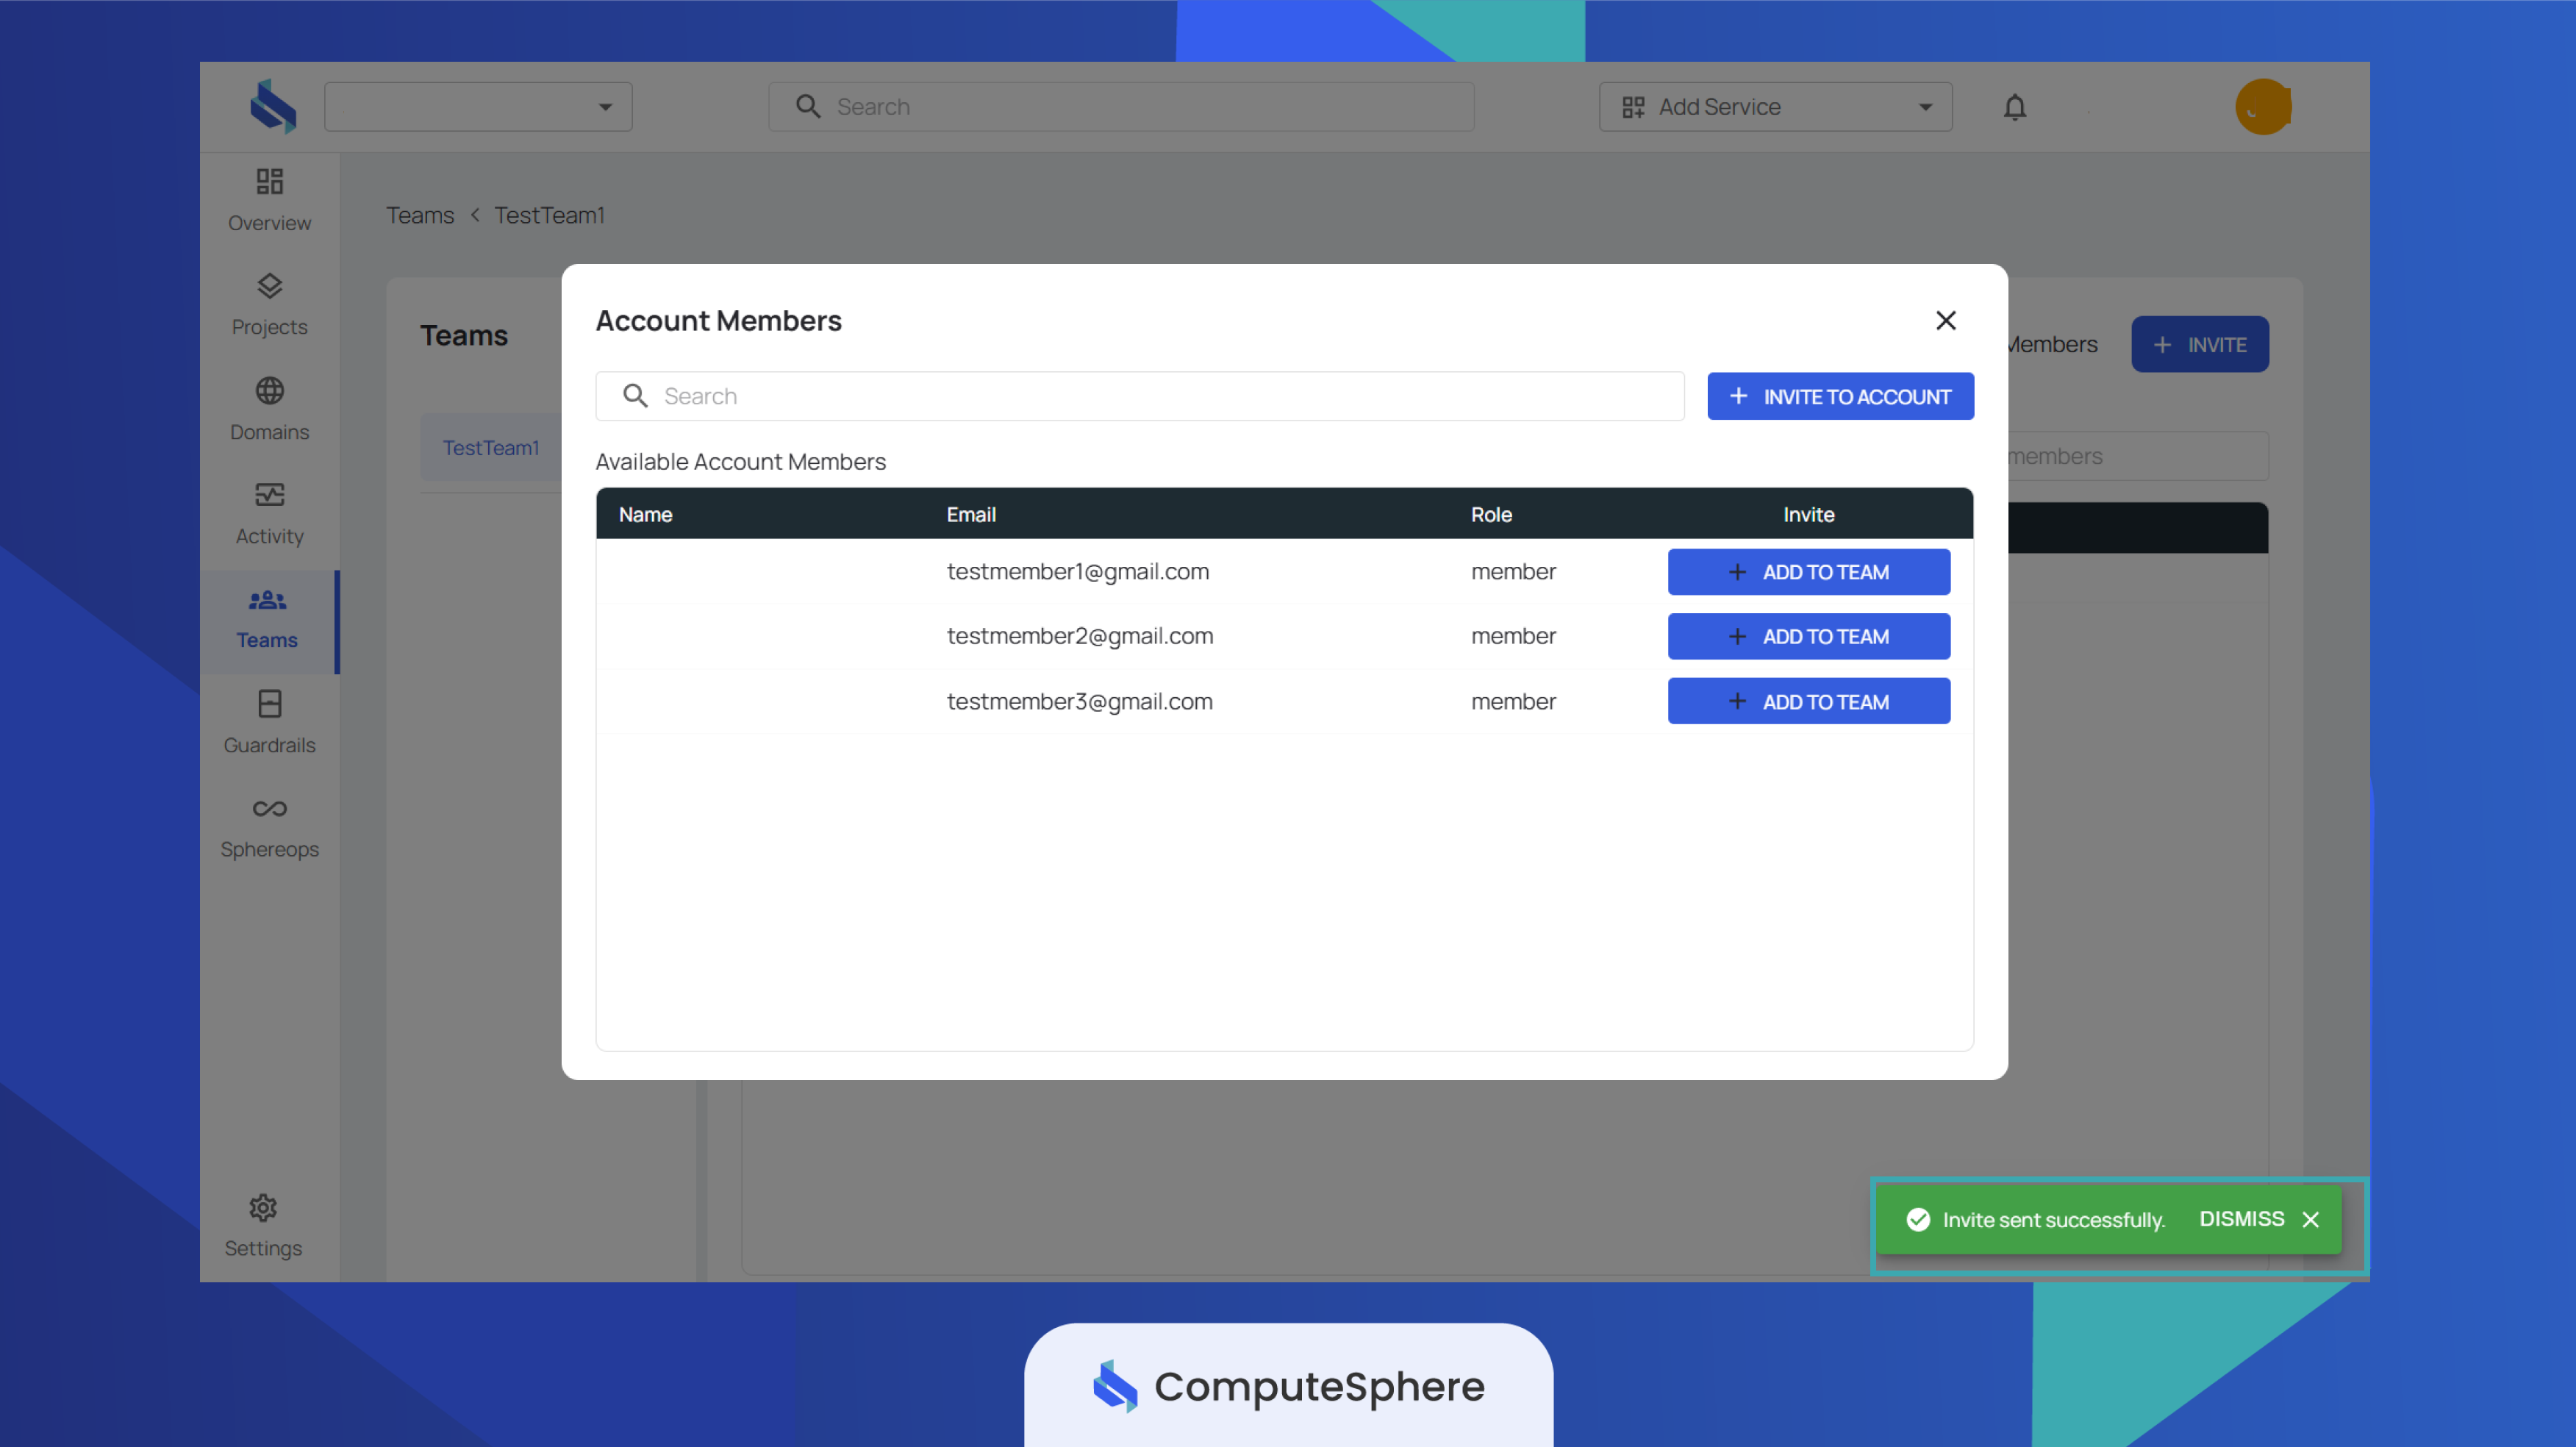Viewport: 2576px width, 1447px height.
Task: Click the Invite button behind dialog
Action: [x=2199, y=345]
